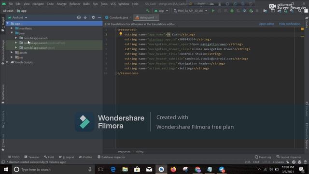Click the Debug app bug icon
Screen dimensions: 309x174
[232, 11]
